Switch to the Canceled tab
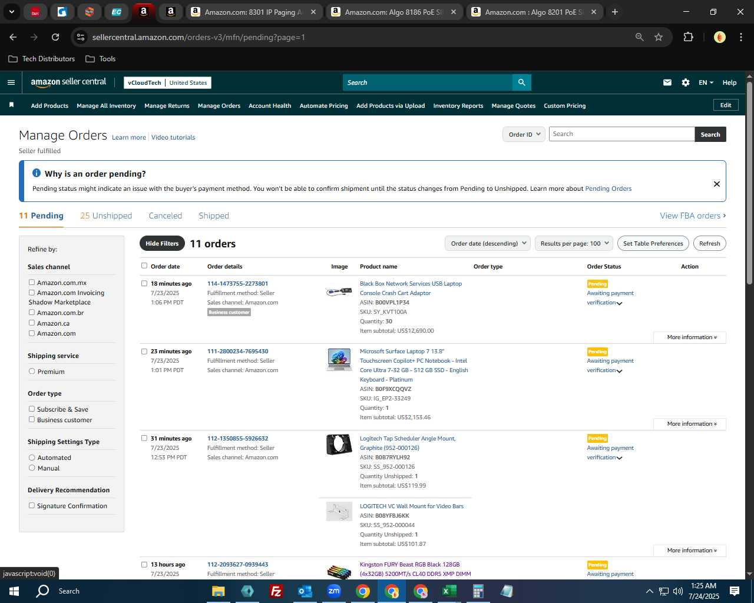This screenshot has width=754, height=603. coord(166,216)
